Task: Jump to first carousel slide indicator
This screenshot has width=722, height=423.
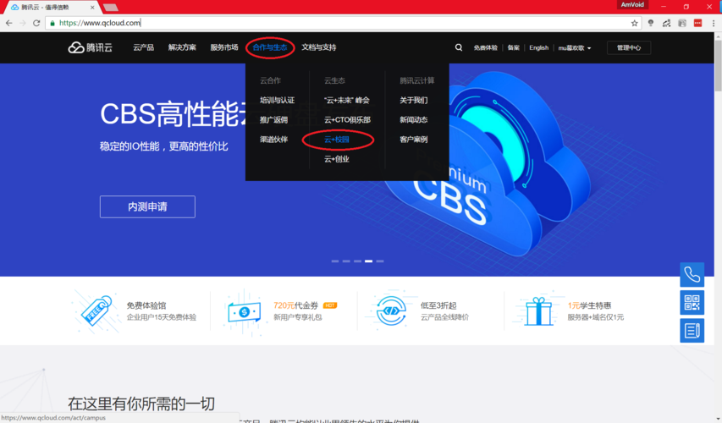Action: 334,261
